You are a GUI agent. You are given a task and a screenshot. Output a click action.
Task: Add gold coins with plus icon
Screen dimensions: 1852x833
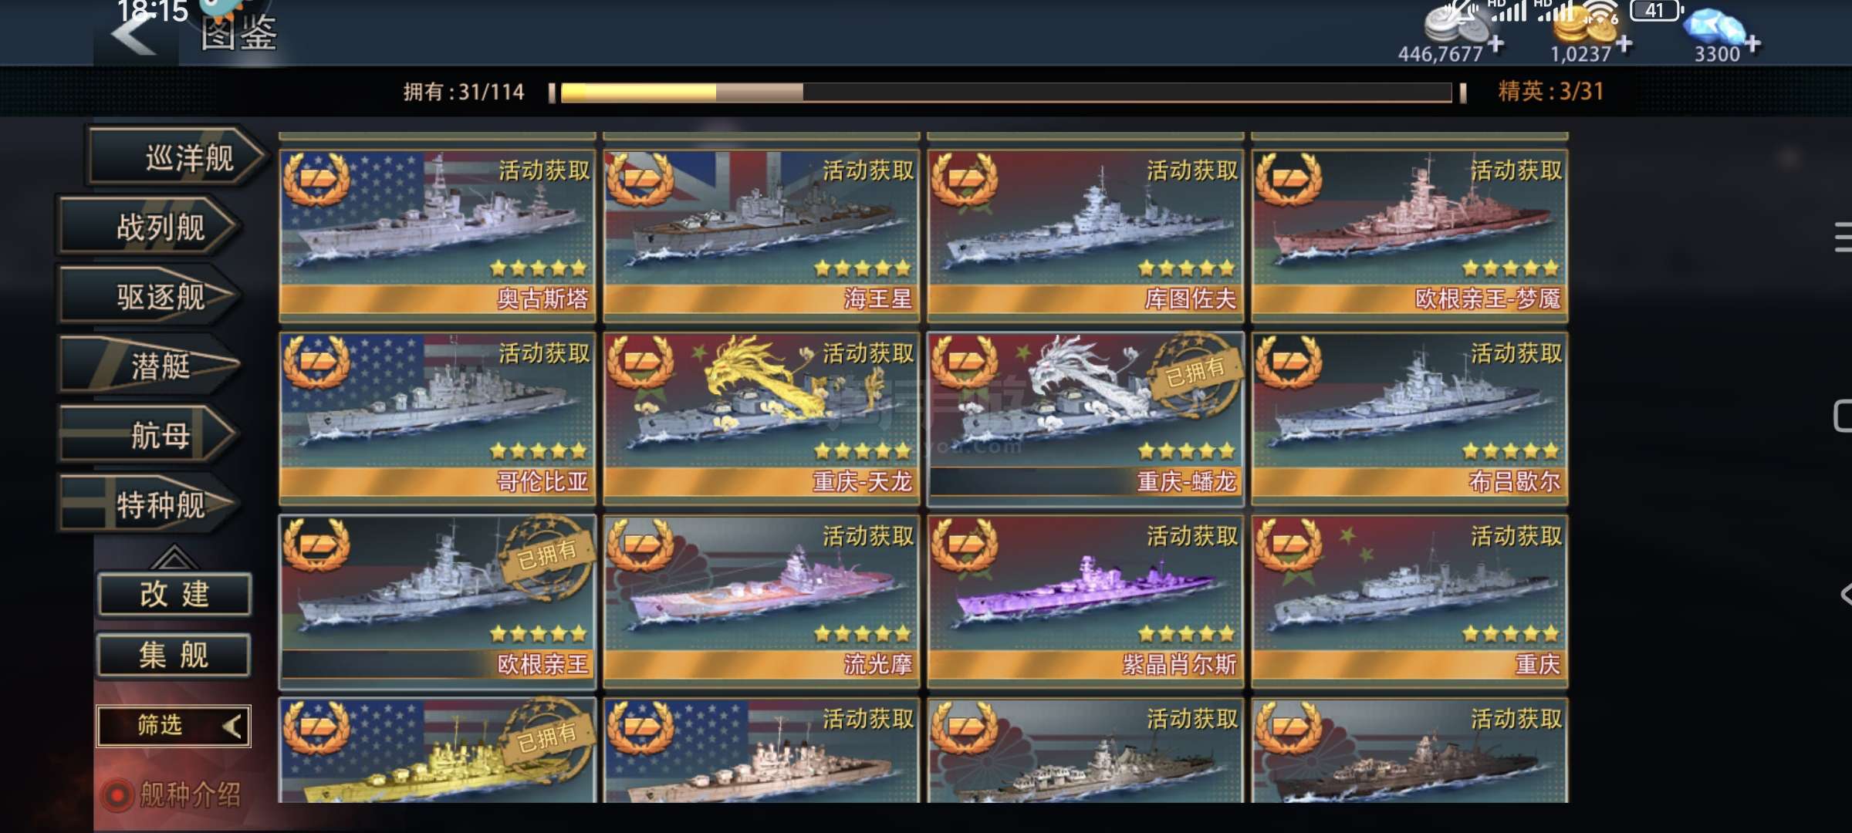(x=1624, y=44)
